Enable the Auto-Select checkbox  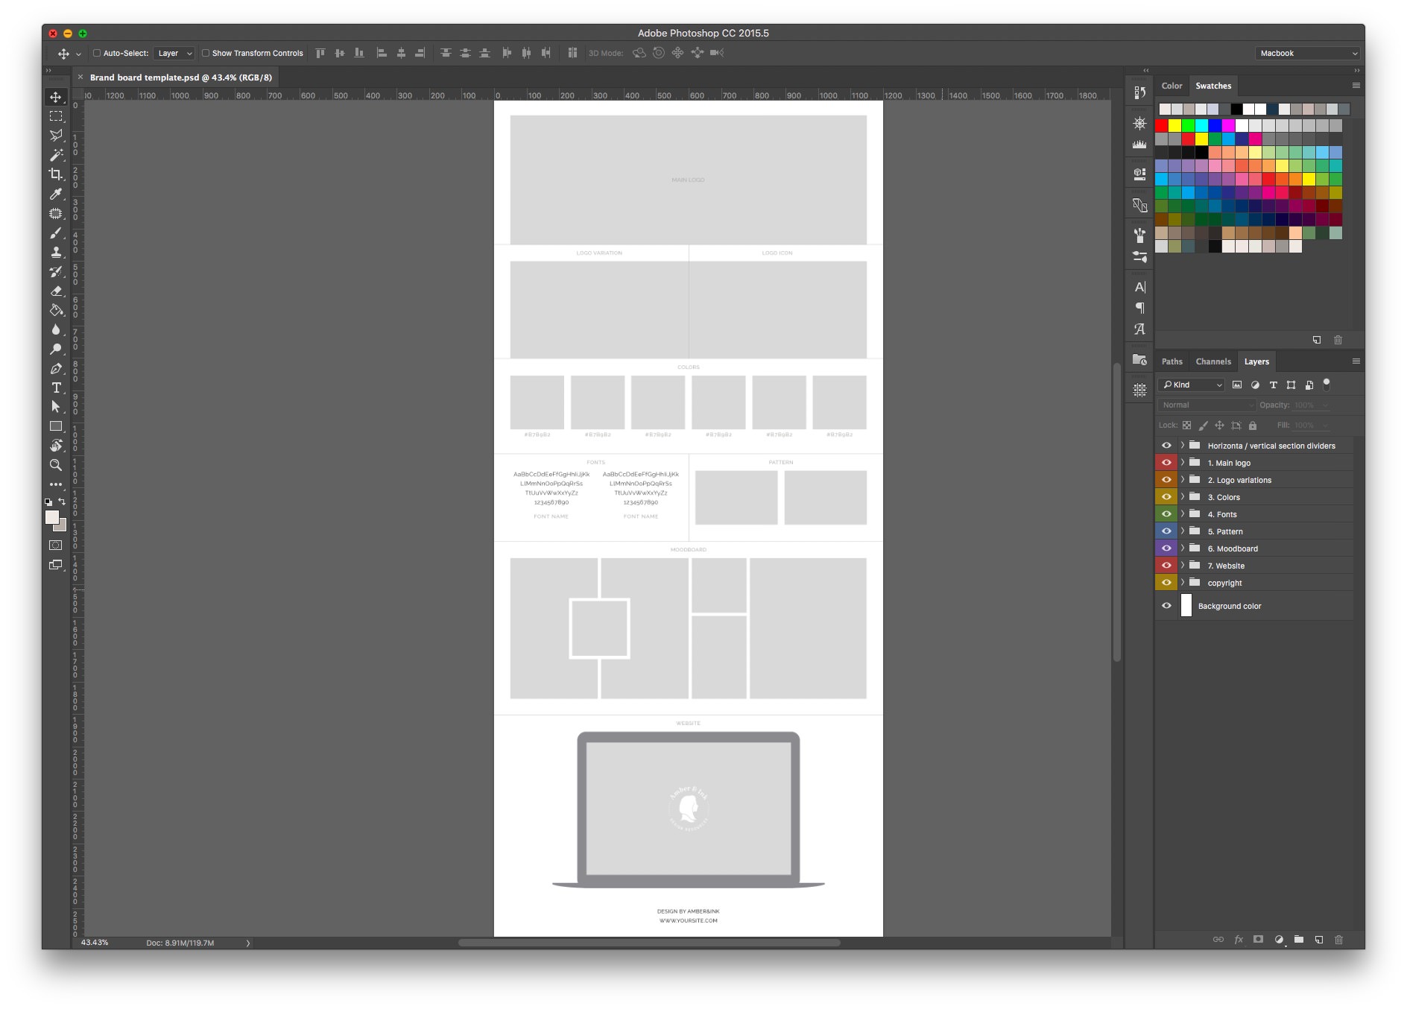pos(97,53)
